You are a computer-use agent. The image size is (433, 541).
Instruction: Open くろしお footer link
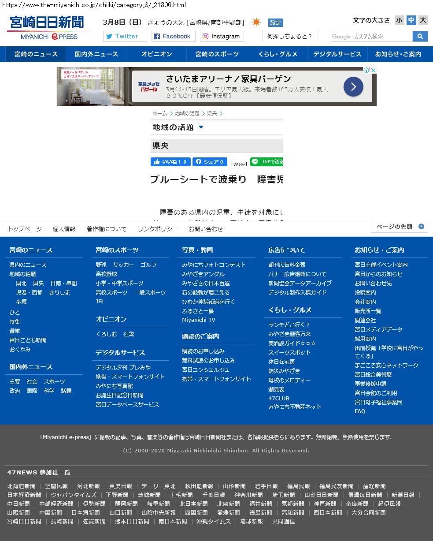click(x=106, y=334)
